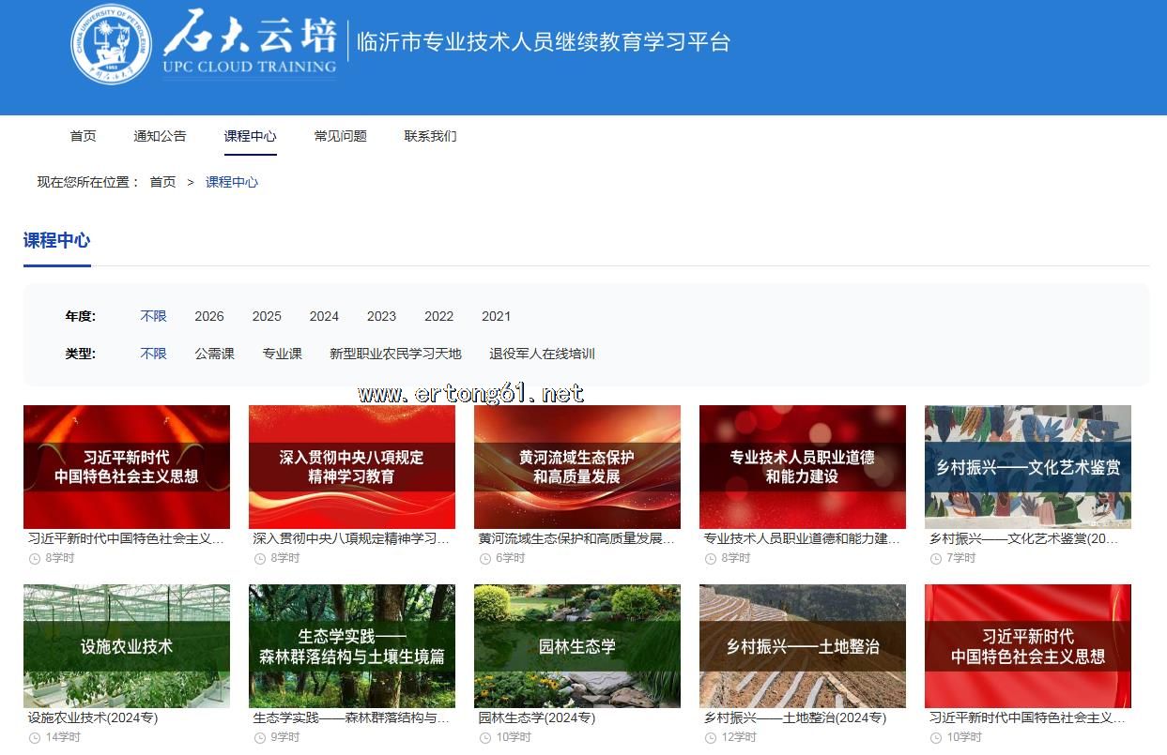Select 公需课 course type filter

click(x=215, y=354)
